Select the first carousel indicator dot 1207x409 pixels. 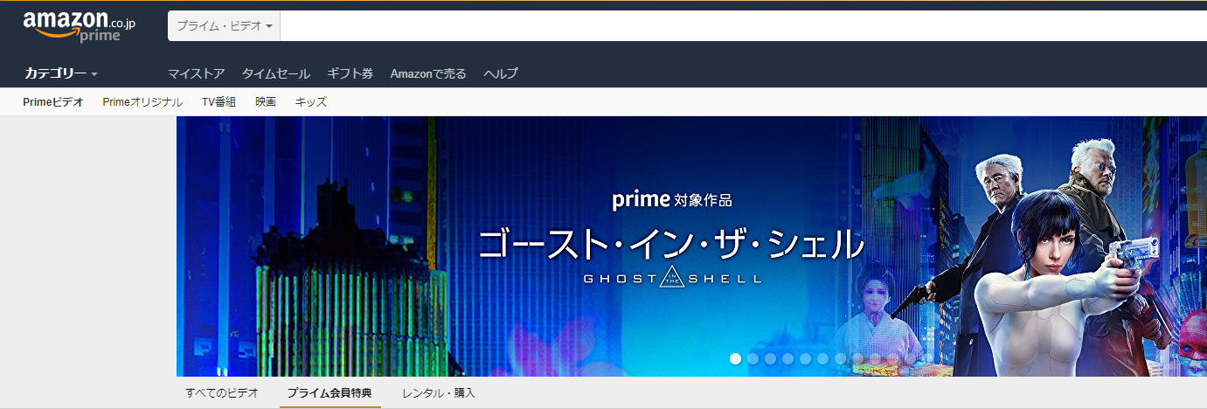click(735, 358)
